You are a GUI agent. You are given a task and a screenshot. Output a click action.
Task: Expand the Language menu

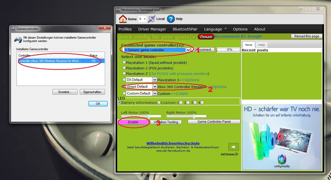point(215,29)
